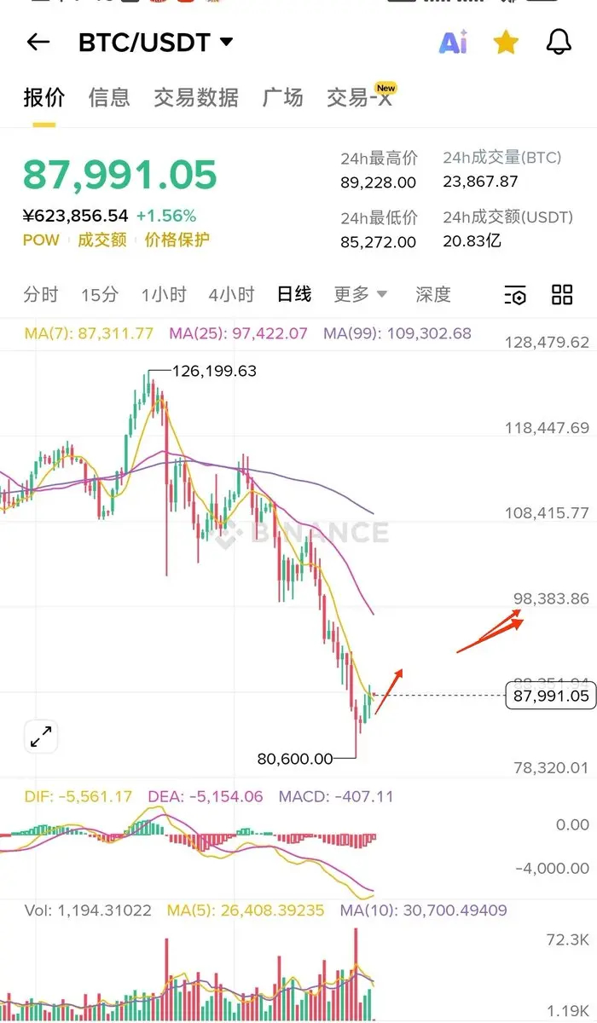Toggle the favorite star for BTC/USDT
This screenshot has height=1023, width=597.
pyautogui.click(x=506, y=42)
